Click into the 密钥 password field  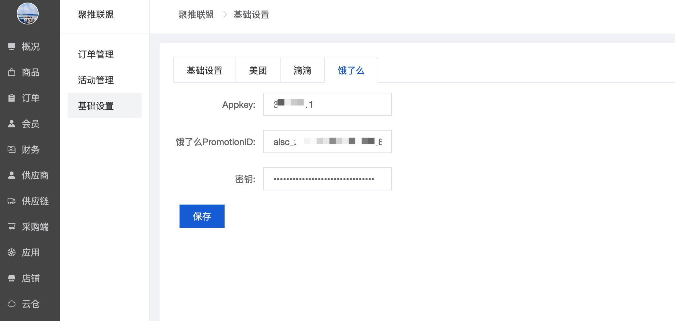[327, 179]
